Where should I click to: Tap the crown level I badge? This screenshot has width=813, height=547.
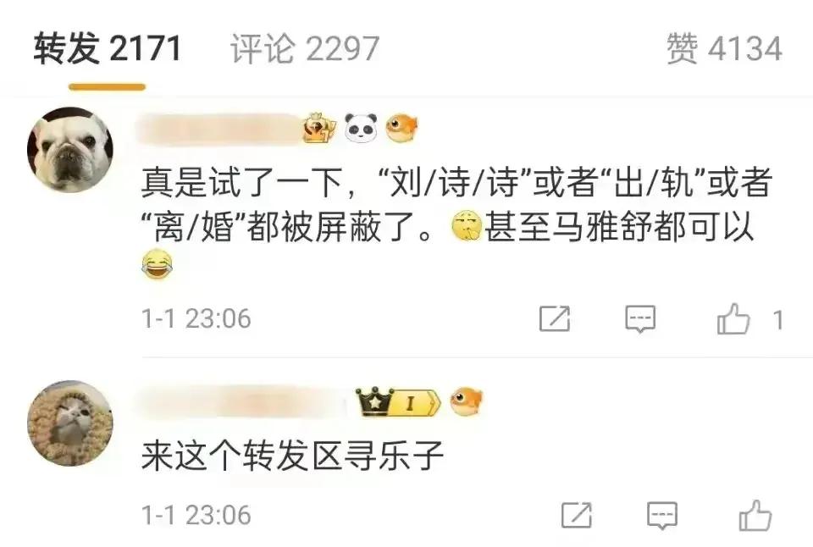click(398, 402)
